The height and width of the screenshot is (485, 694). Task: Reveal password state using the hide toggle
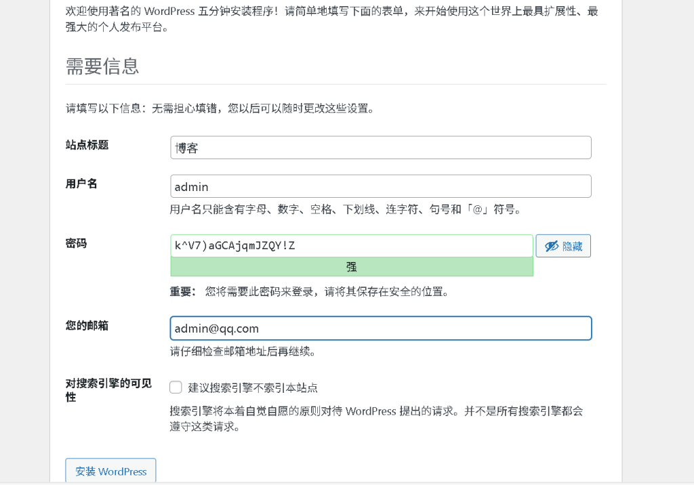point(563,245)
